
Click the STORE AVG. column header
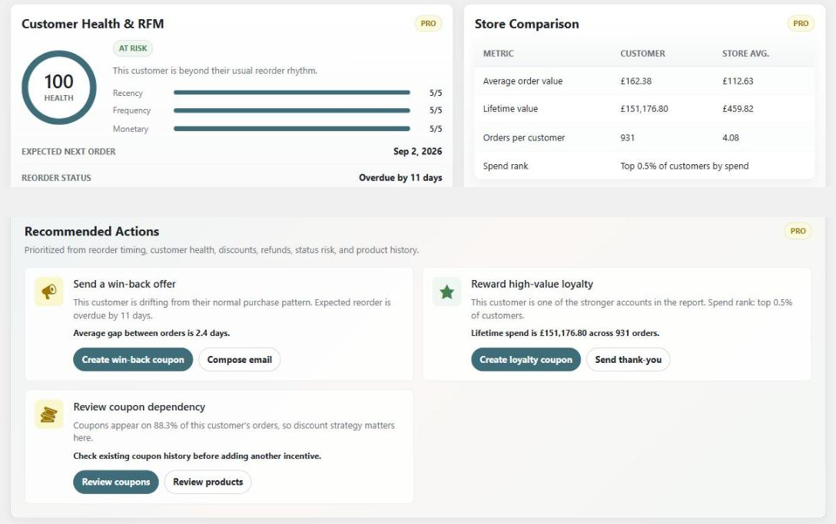pyautogui.click(x=745, y=53)
